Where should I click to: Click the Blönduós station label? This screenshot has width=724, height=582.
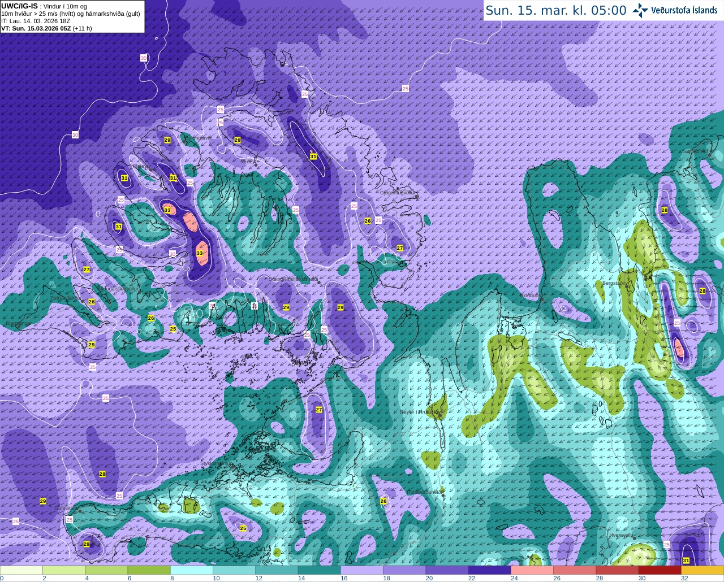tap(530, 295)
